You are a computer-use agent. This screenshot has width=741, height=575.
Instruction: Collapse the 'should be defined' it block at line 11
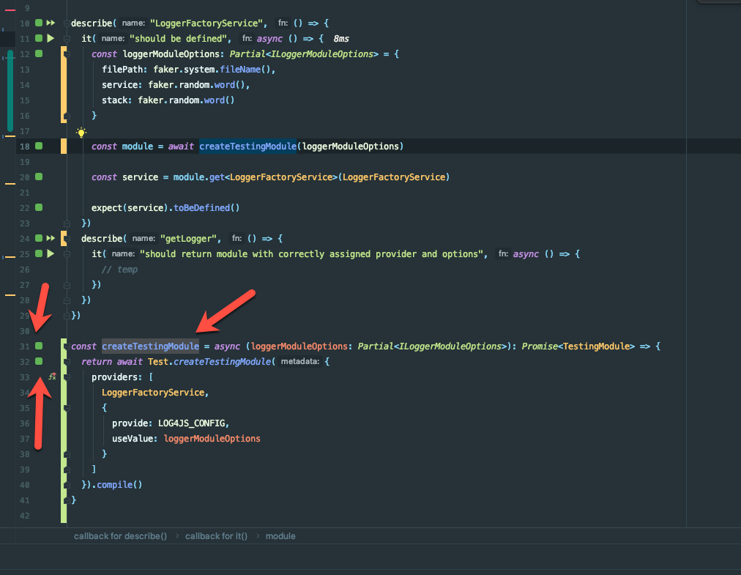pyautogui.click(x=67, y=39)
